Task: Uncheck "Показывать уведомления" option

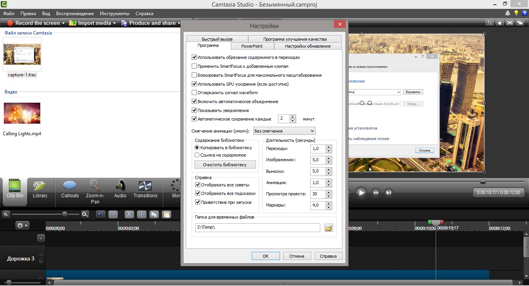Action: point(194,110)
